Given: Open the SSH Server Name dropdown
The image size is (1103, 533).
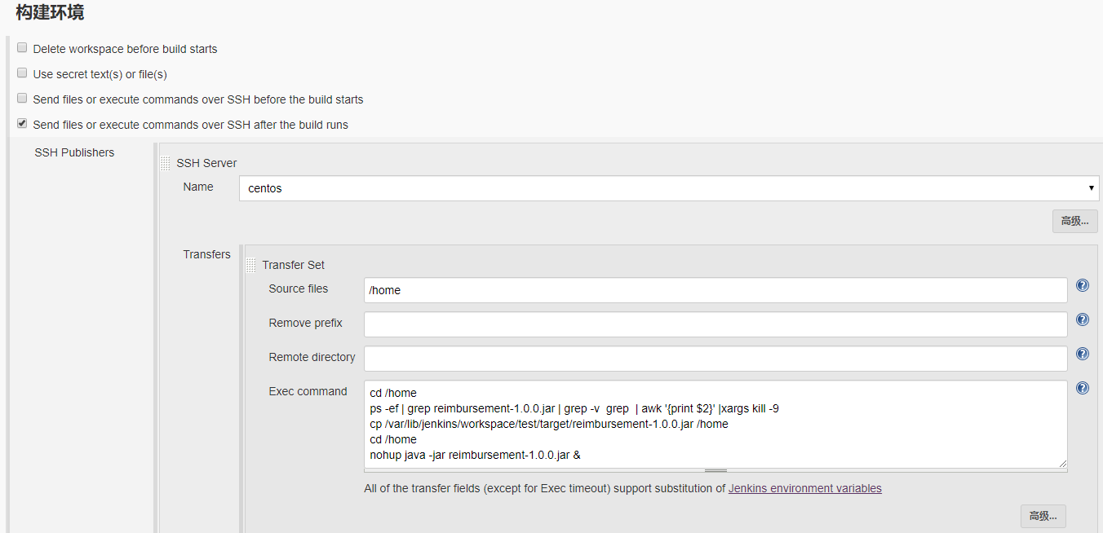Looking at the screenshot, I should 669,188.
